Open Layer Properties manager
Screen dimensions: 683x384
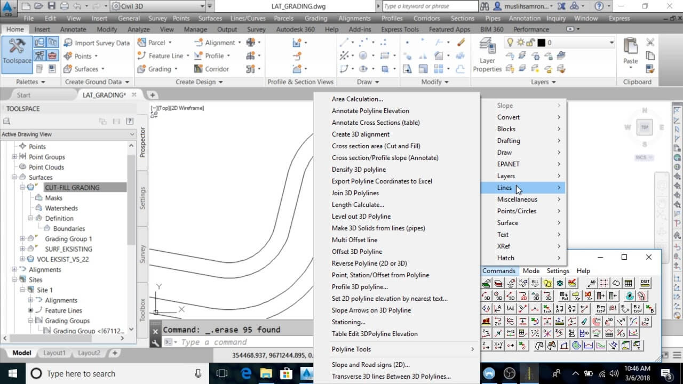[x=487, y=55]
